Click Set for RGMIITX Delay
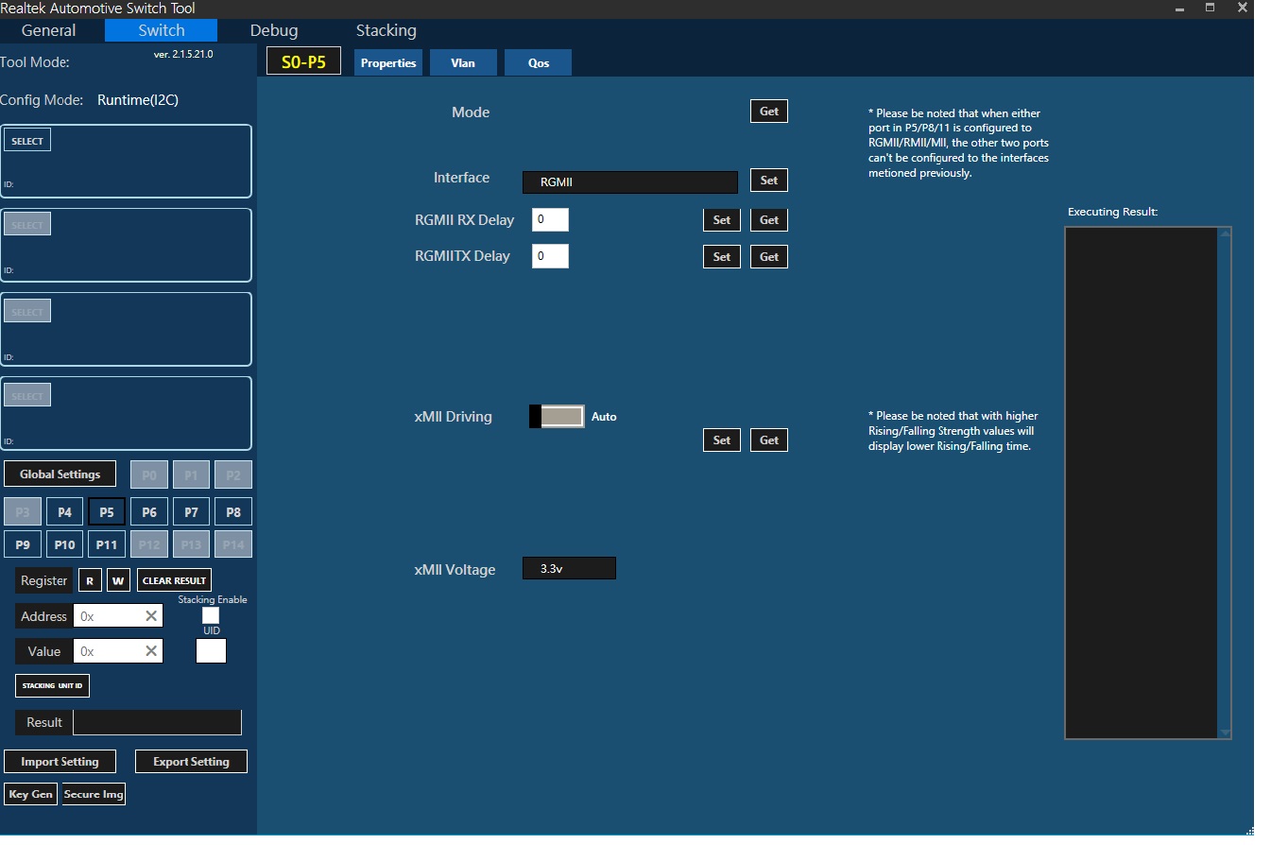1271x845 pixels. pos(722,256)
